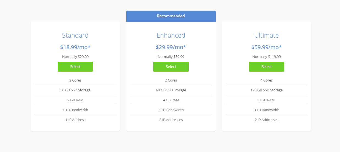Click the 4 Cores feature row
Image resolution: width=340 pixels, height=152 pixels.
(x=266, y=80)
